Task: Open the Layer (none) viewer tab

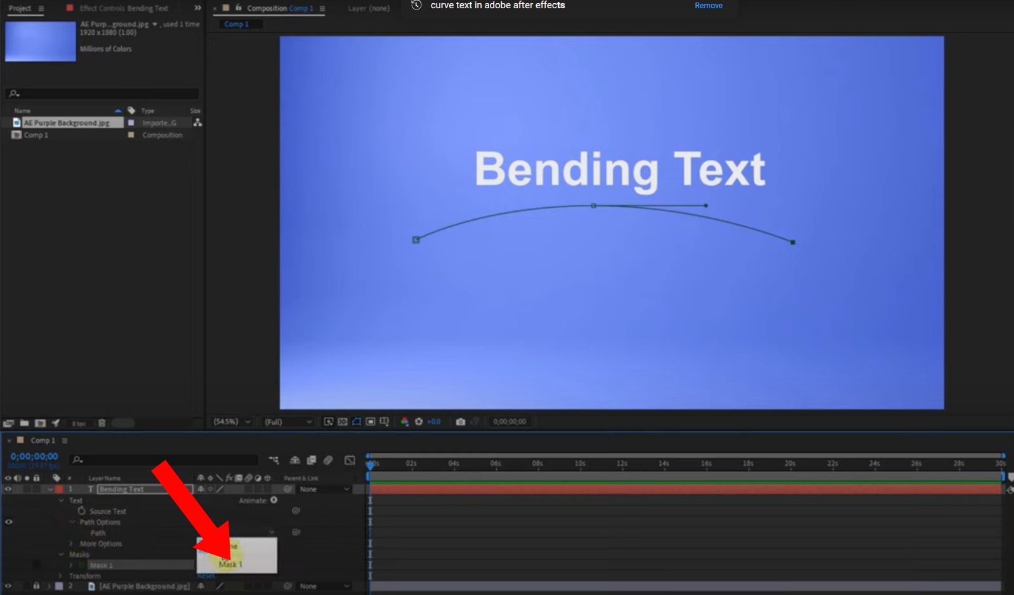Action: click(x=369, y=8)
